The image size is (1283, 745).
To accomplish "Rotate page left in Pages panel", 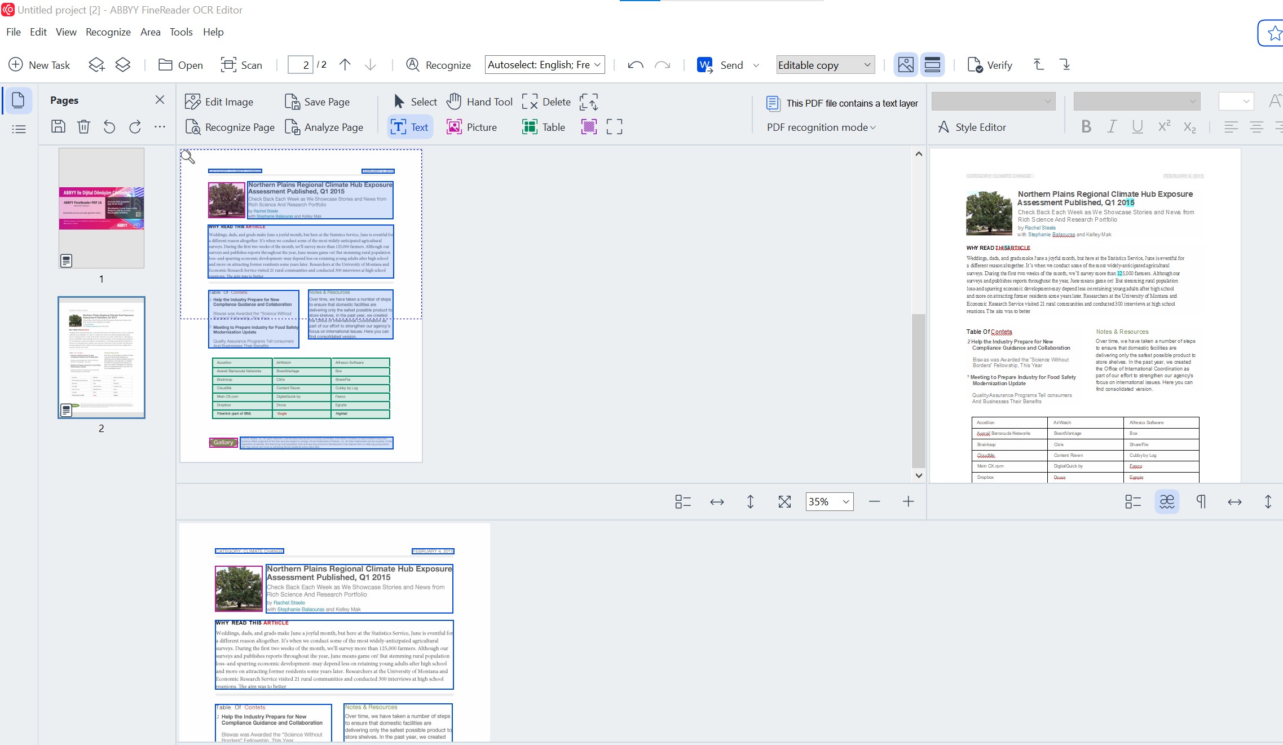I will [x=109, y=127].
